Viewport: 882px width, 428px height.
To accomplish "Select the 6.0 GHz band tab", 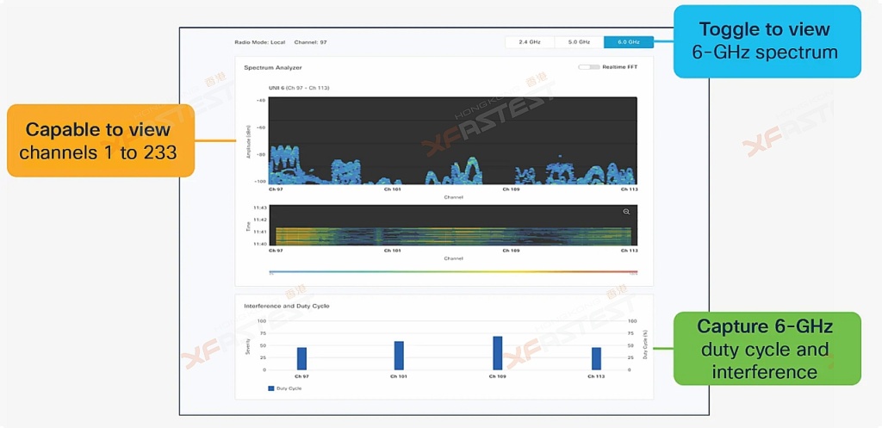I will click(628, 41).
